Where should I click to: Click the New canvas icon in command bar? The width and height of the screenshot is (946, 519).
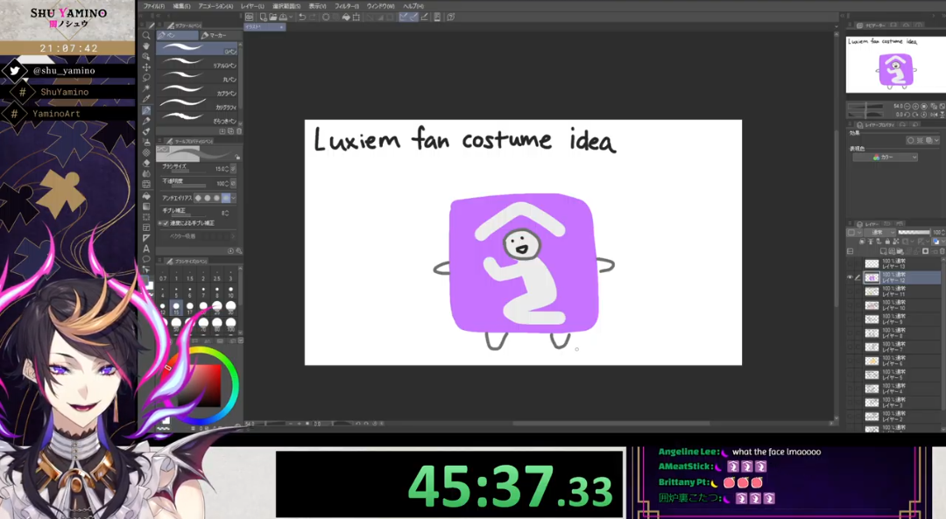[x=263, y=17]
